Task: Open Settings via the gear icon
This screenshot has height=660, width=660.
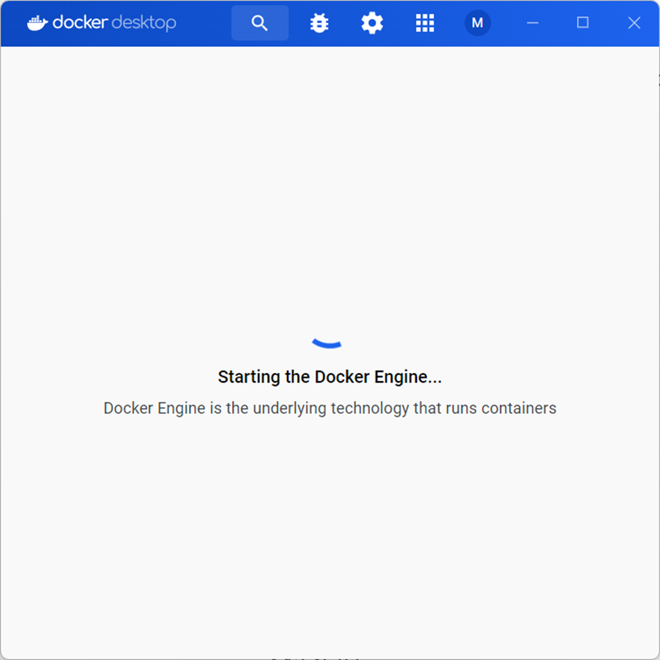Action: pyautogui.click(x=372, y=23)
